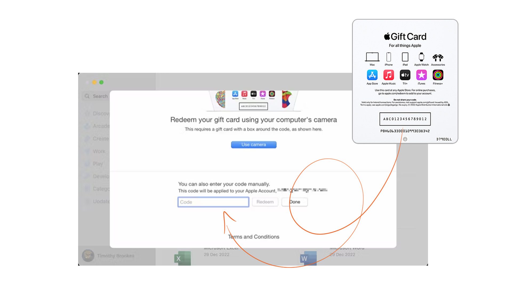This screenshot has height=288, width=512.
Task: Click the ABC0123456789012 code box on card
Action: coord(405,119)
